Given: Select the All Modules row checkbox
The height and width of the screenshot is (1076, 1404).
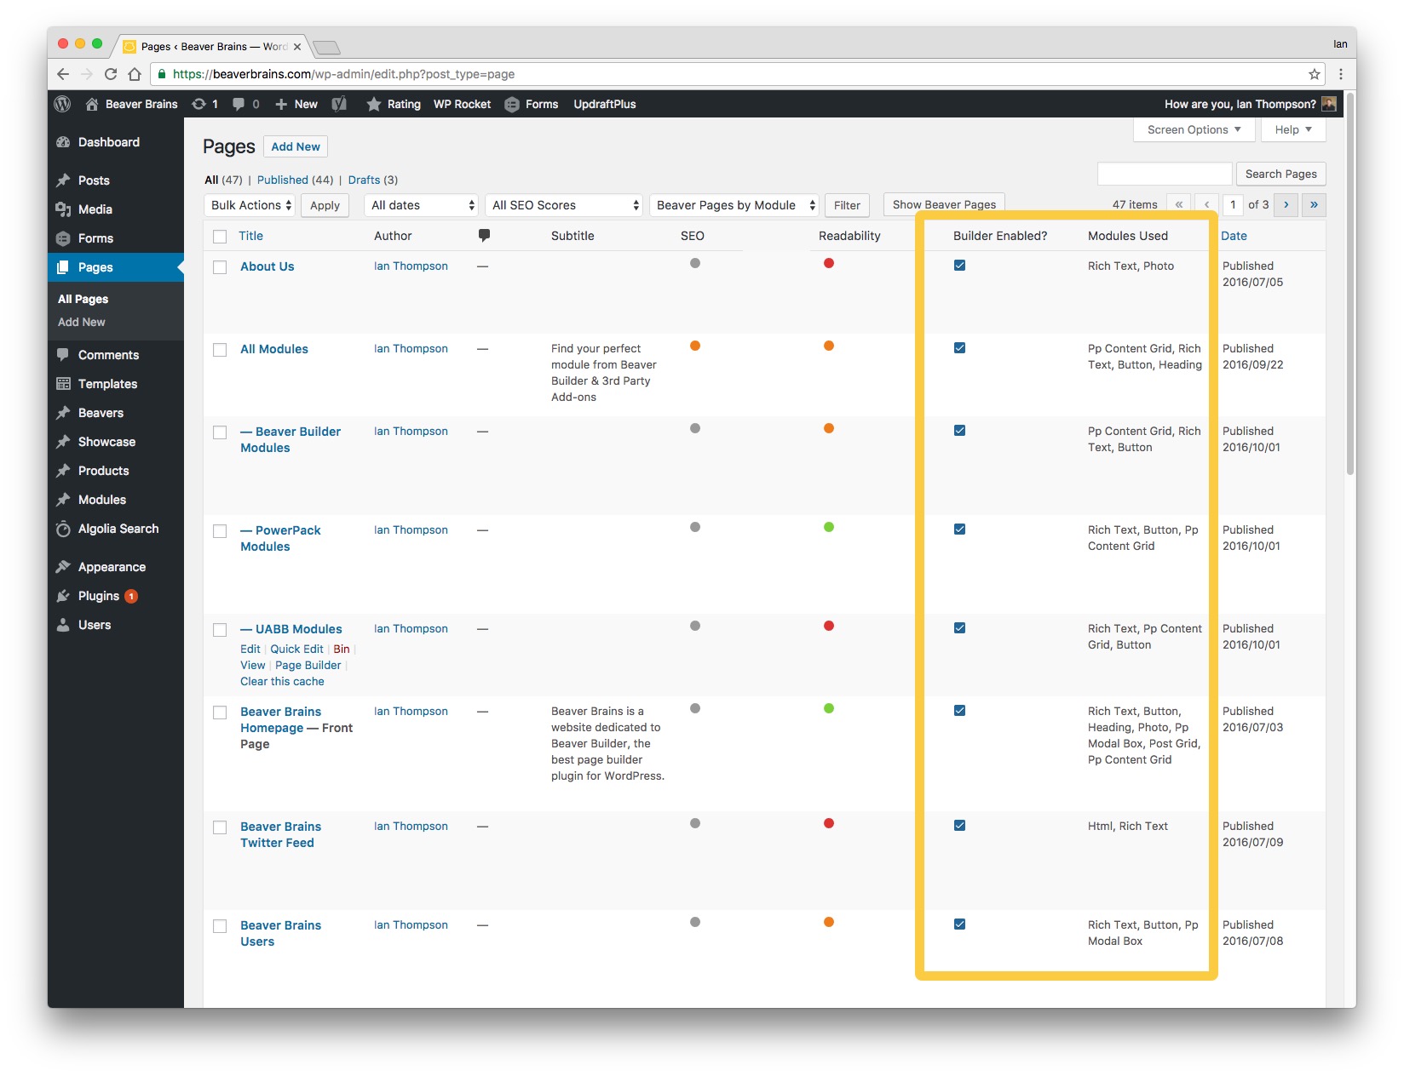Looking at the screenshot, I should [220, 350].
